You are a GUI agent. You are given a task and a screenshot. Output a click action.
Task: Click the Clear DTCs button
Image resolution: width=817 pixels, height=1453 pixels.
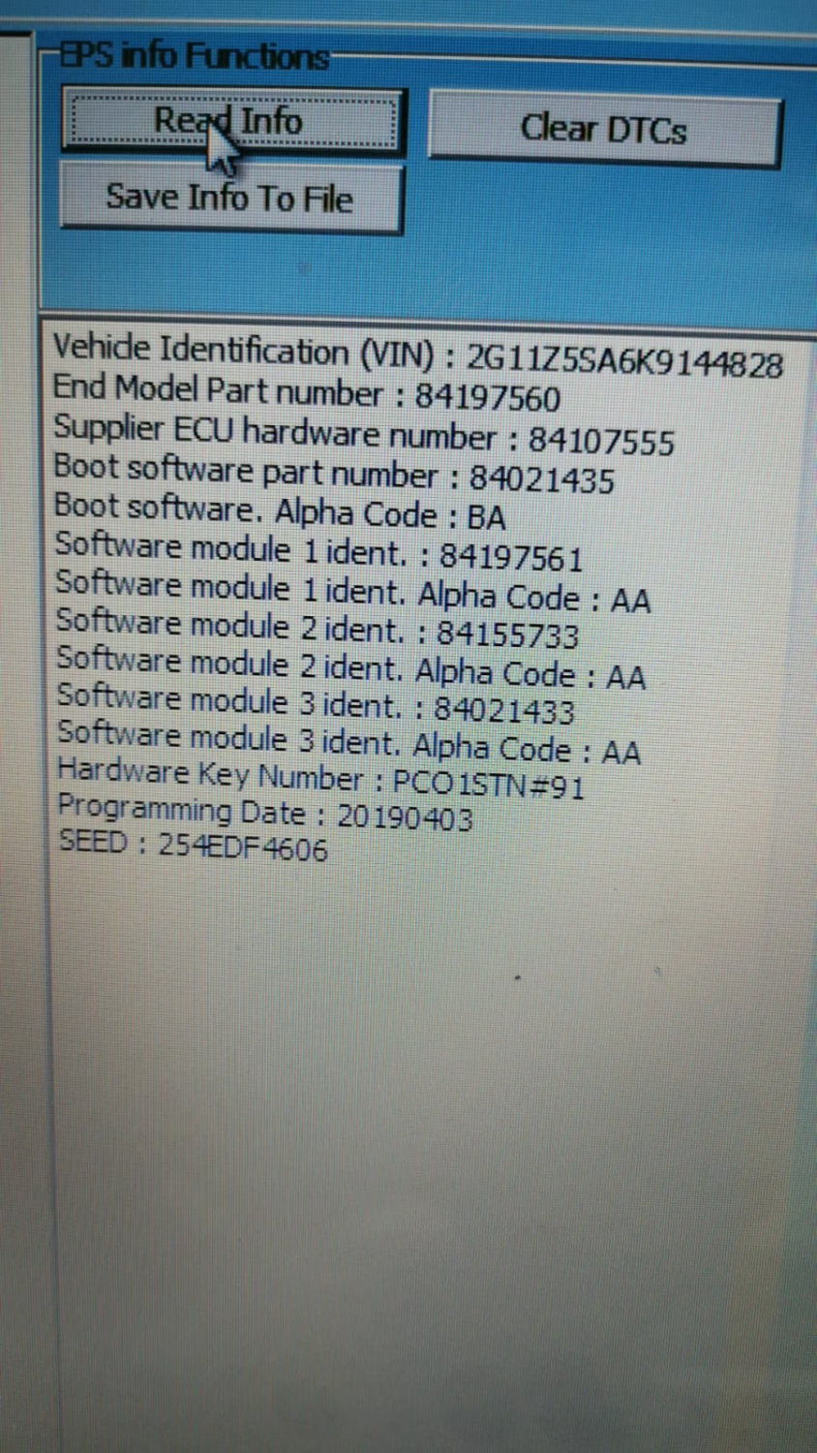604,130
